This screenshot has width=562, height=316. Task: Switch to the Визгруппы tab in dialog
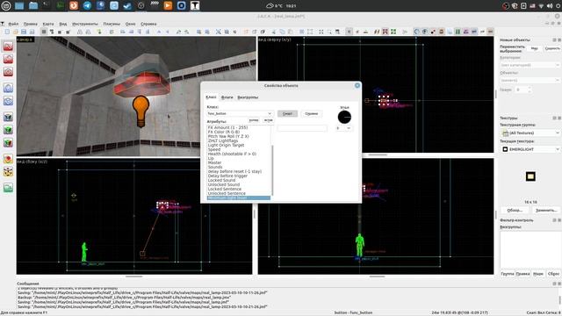click(248, 97)
